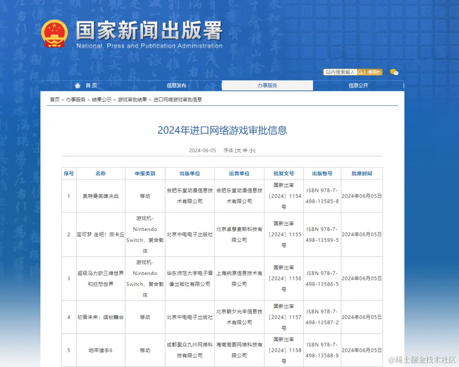Set font size to 小
The image size is (459, 367).
(252, 151)
